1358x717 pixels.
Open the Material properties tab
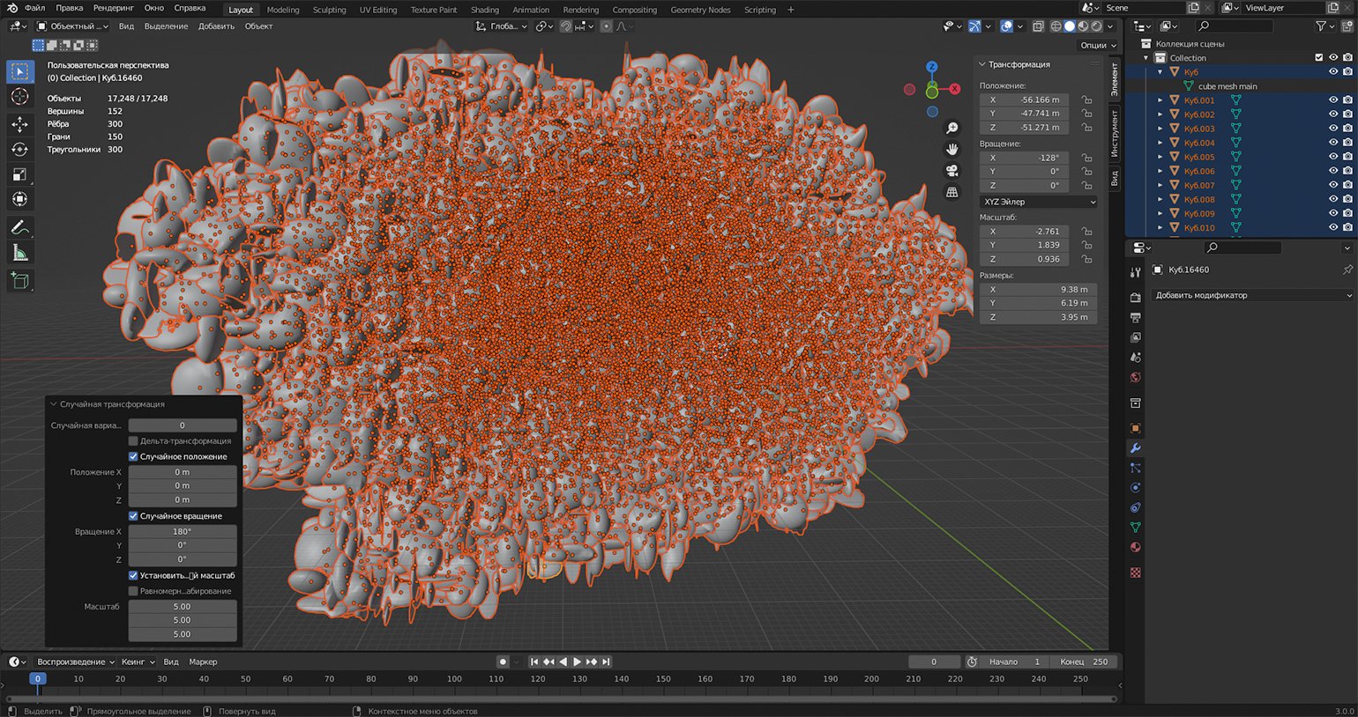point(1136,547)
